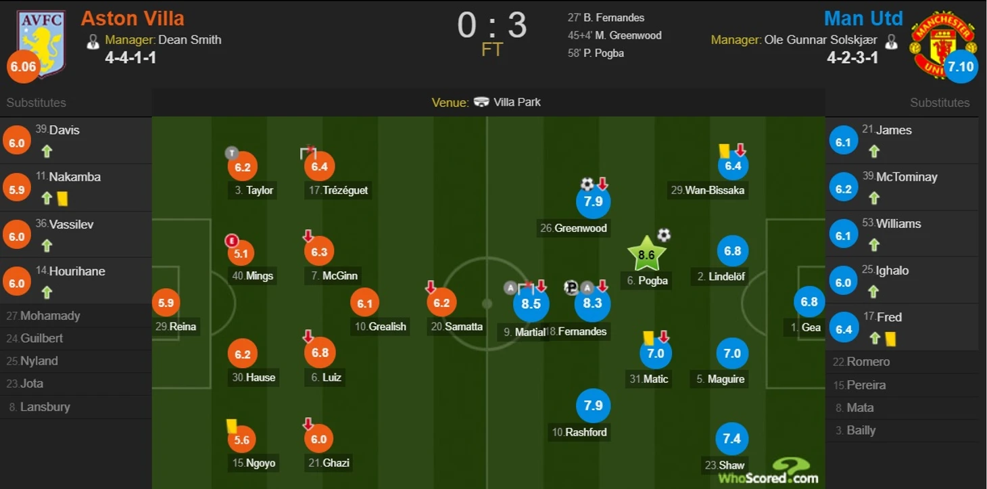
Task: Click Nakamba's yellow card in substitutes
Action: (63, 198)
